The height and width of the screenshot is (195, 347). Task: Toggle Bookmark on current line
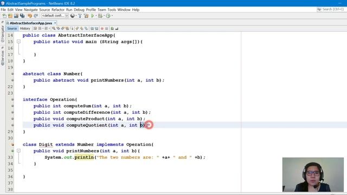click(x=86, y=29)
